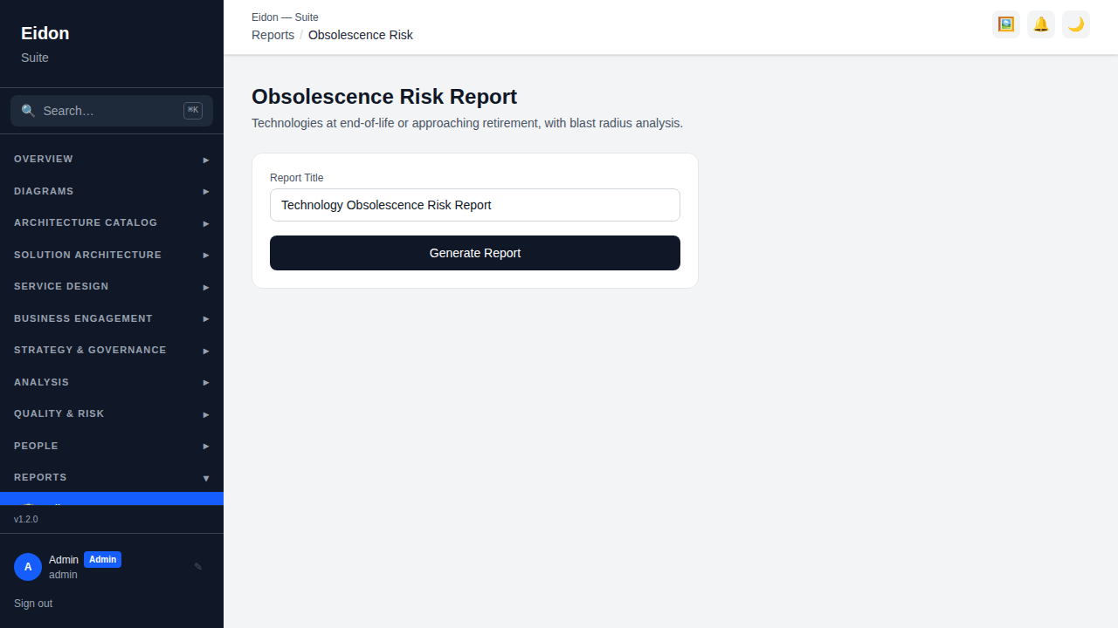Click the lowercase 'admin' username text

pos(63,575)
